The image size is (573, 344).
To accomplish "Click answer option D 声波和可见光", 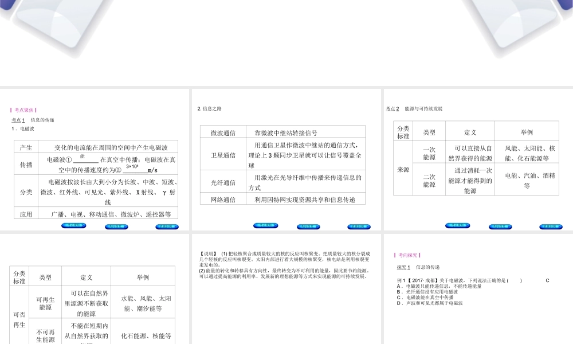I will (430, 303).
